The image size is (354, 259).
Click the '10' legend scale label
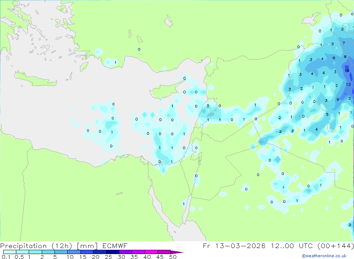tap(70, 257)
